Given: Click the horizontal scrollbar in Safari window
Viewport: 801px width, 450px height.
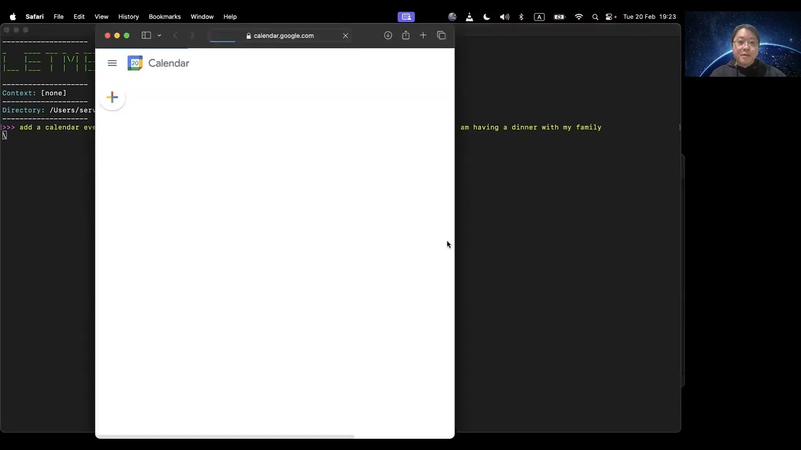Looking at the screenshot, I should coord(225,436).
